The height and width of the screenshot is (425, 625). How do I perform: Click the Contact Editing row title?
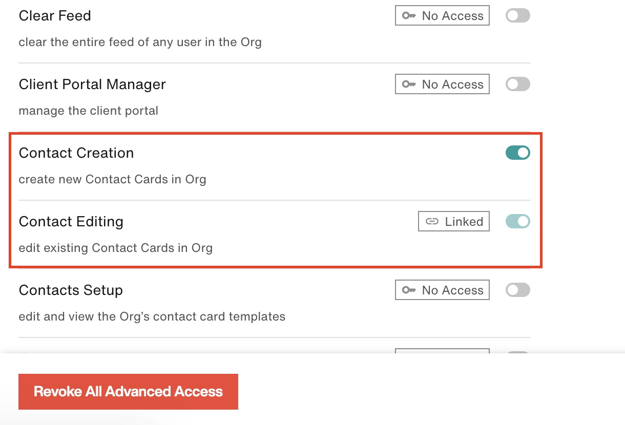(71, 221)
